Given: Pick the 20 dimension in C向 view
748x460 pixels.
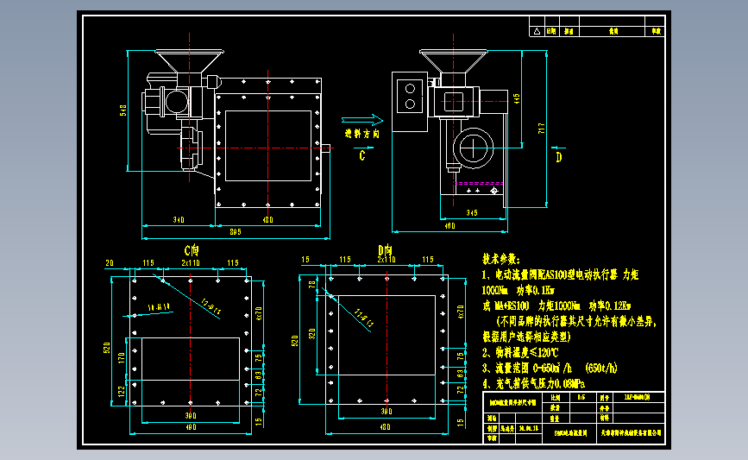Looking at the screenshot, I should coord(110,263).
